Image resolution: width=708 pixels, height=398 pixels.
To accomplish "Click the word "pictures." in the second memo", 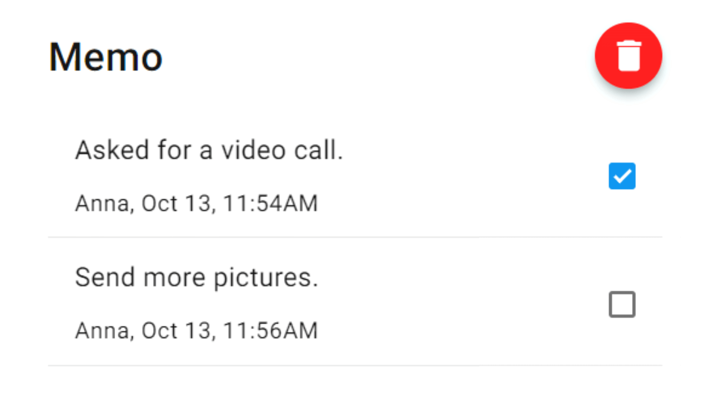I will click(x=266, y=278).
